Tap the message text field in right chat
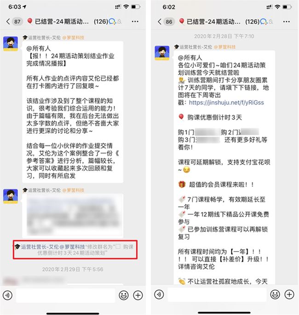299x315 pixels. 217,295
